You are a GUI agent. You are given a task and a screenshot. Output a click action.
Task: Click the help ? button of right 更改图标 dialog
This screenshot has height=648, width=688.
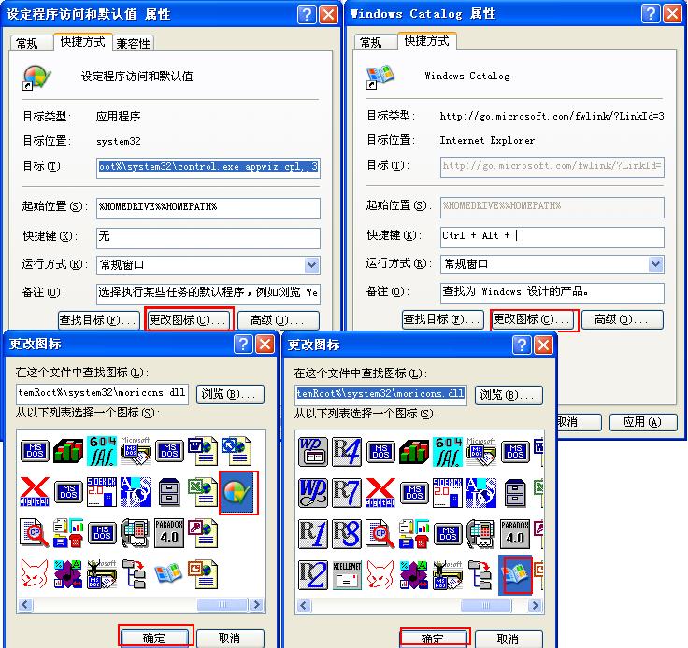click(522, 345)
